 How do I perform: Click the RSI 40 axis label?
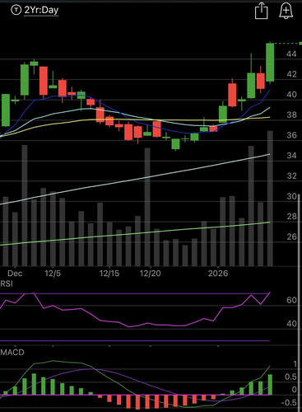coord(291,324)
